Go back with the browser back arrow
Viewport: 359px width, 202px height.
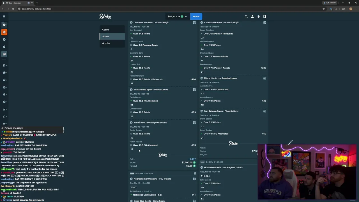(3, 9)
